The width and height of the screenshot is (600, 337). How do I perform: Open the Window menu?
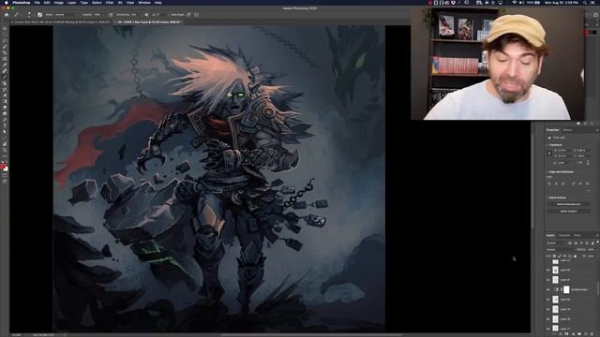(x=144, y=2)
